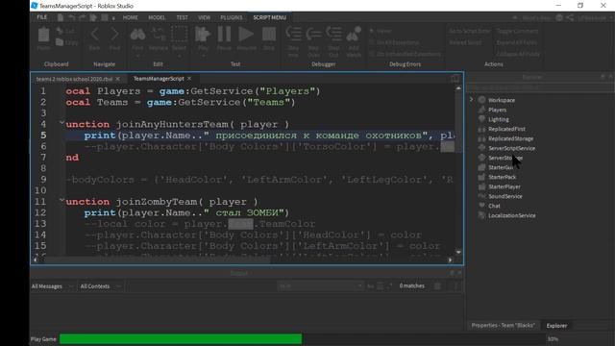This screenshot has height=346, width=615.
Task: Click the share icon in the top-right bar
Action: click(570, 17)
